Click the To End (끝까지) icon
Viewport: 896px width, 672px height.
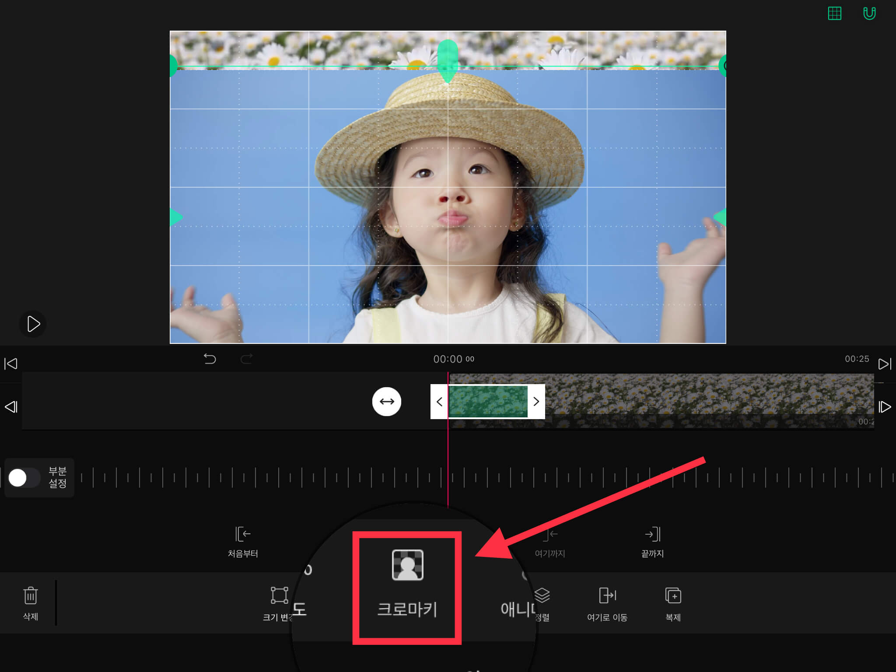coord(652,534)
